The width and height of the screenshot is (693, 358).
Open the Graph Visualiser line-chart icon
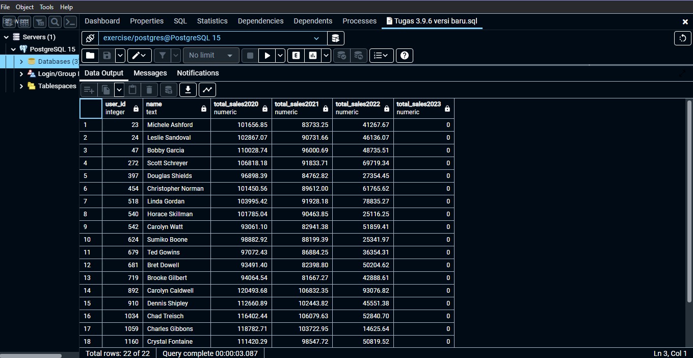pyautogui.click(x=207, y=90)
